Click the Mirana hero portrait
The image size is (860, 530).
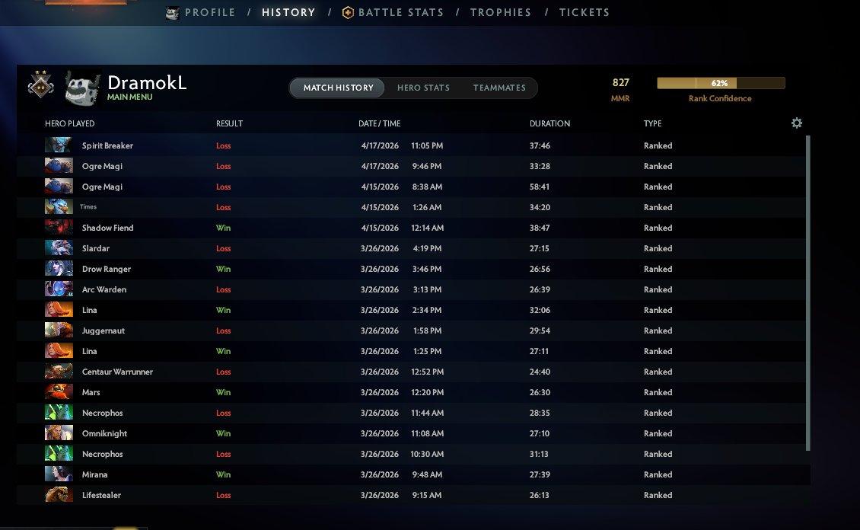pyautogui.click(x=59, y=474)
